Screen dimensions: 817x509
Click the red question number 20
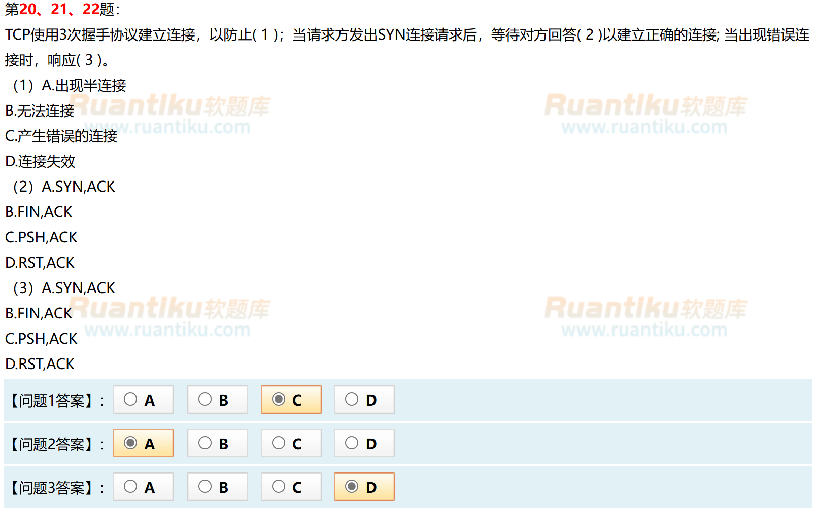tap(28, 9)
